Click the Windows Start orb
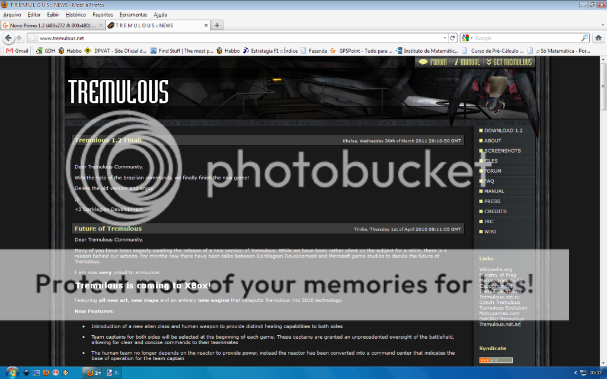Screen dimensions: 607x379 [x=12, y=372]
